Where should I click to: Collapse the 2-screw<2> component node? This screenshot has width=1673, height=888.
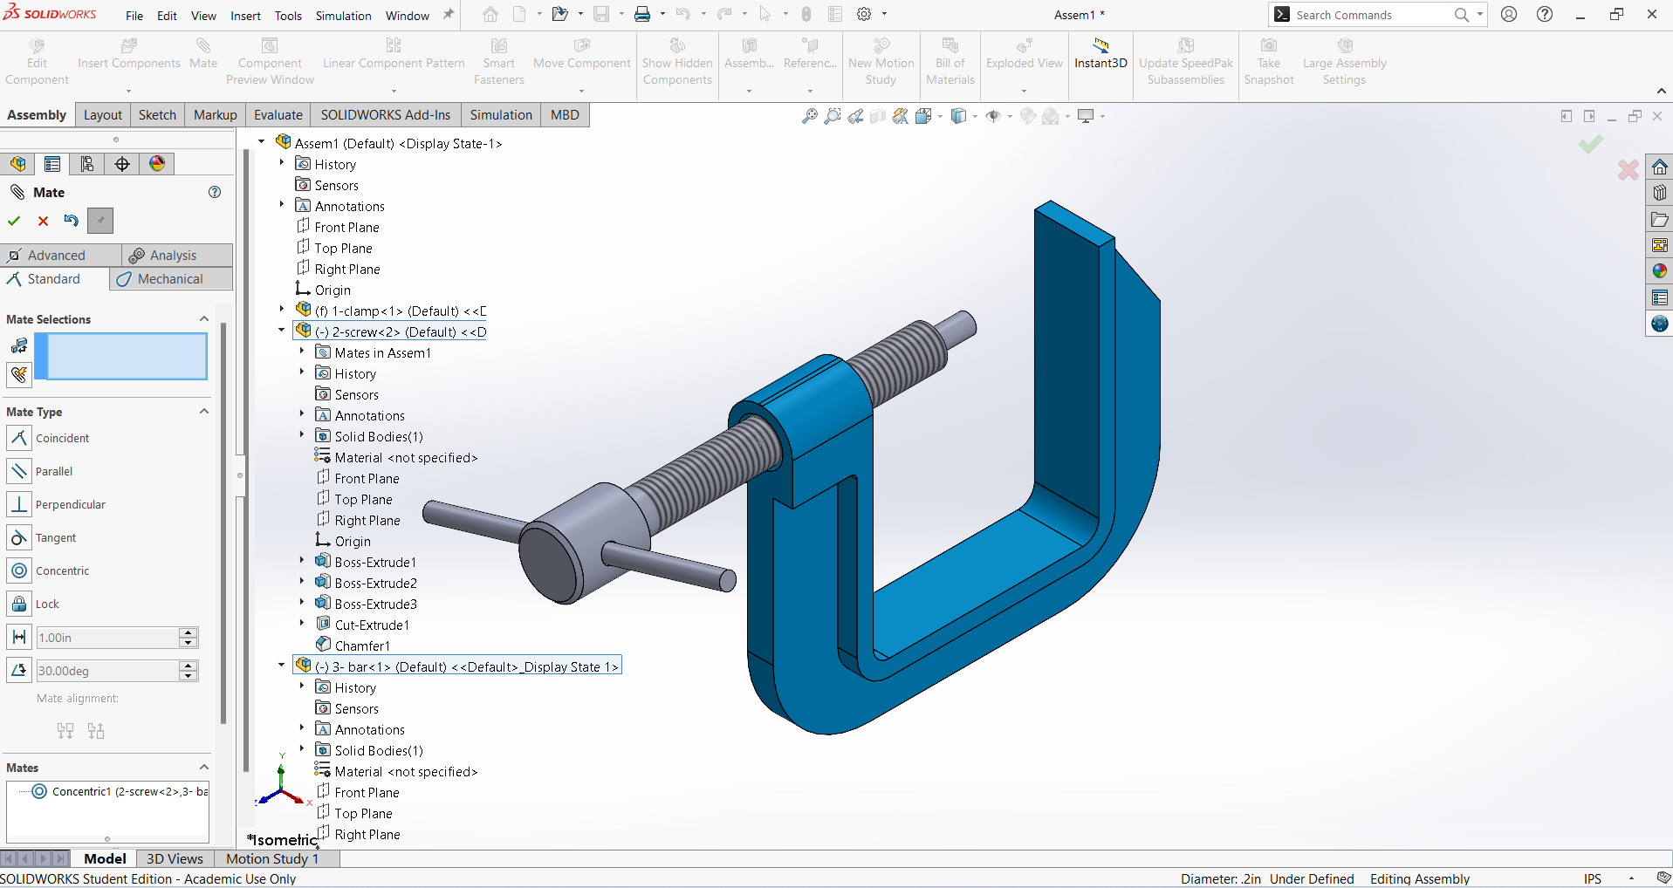[x=281, y=330]
